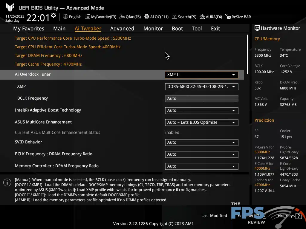Open the SVID Behavior dropdown
Image resolution: width=306 pixels, height=229 pixels.
point(202,142)
